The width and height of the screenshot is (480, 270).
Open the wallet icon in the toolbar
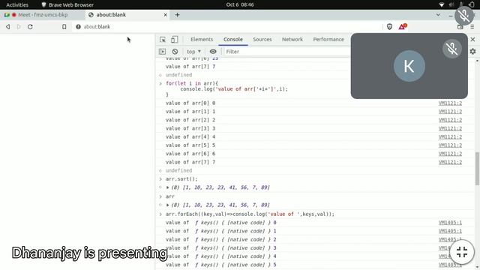click(x=460, y=27)
